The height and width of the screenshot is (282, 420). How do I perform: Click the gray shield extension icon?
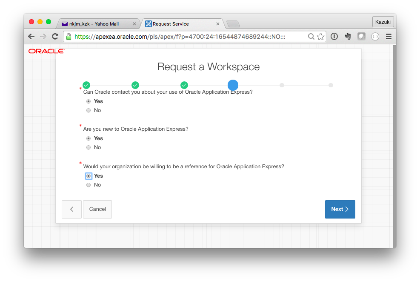[361, 37]
